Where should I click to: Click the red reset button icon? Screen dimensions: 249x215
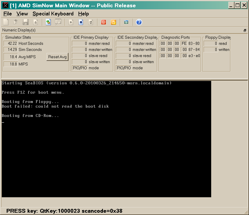tap(104, 22)
